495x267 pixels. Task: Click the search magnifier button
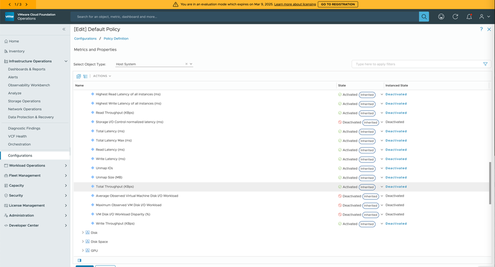point(424,17)
